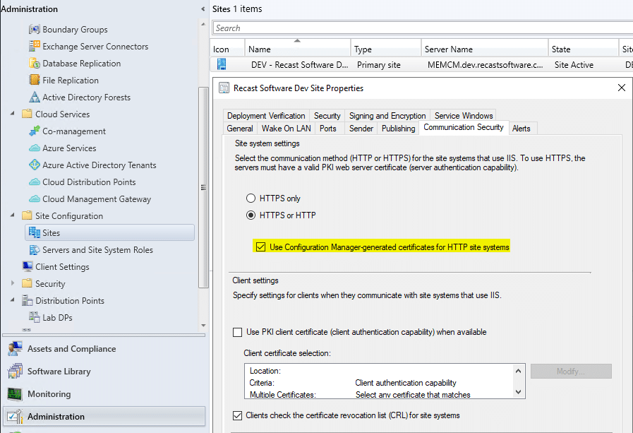Uncheck Configuration Manager-generated certificates option
Image resolution: width=633 pixels, height=433 pixels.
(261, 246)
